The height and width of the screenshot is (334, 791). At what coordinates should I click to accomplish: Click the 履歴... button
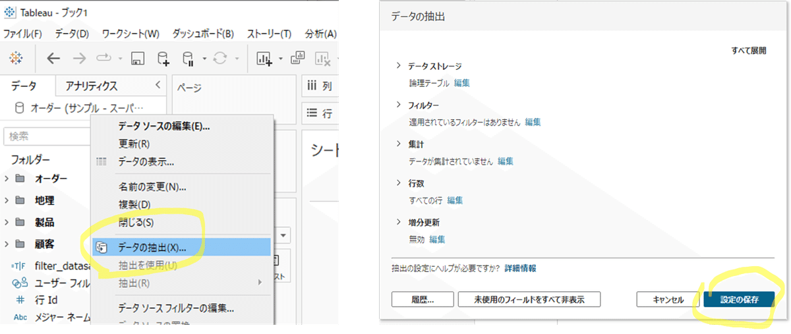point(422,299)
